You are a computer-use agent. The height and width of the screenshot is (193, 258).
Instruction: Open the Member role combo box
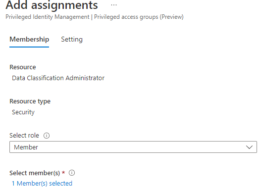(x=133, y=147)
